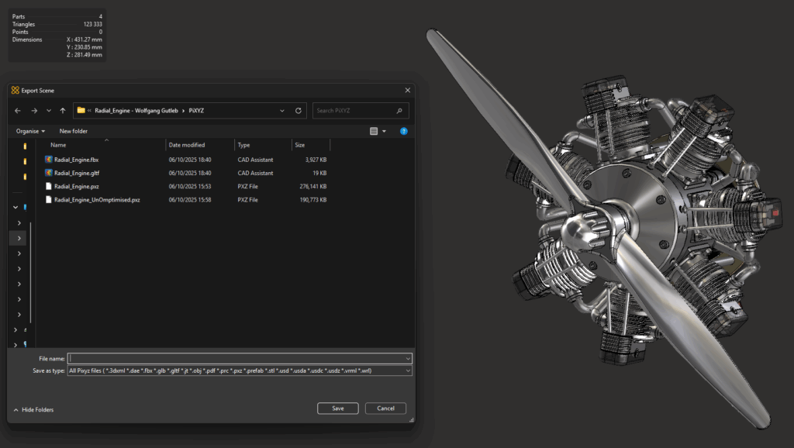794x448 pixels.
Task: Open the Organise menu
Action: click(30, 131)
